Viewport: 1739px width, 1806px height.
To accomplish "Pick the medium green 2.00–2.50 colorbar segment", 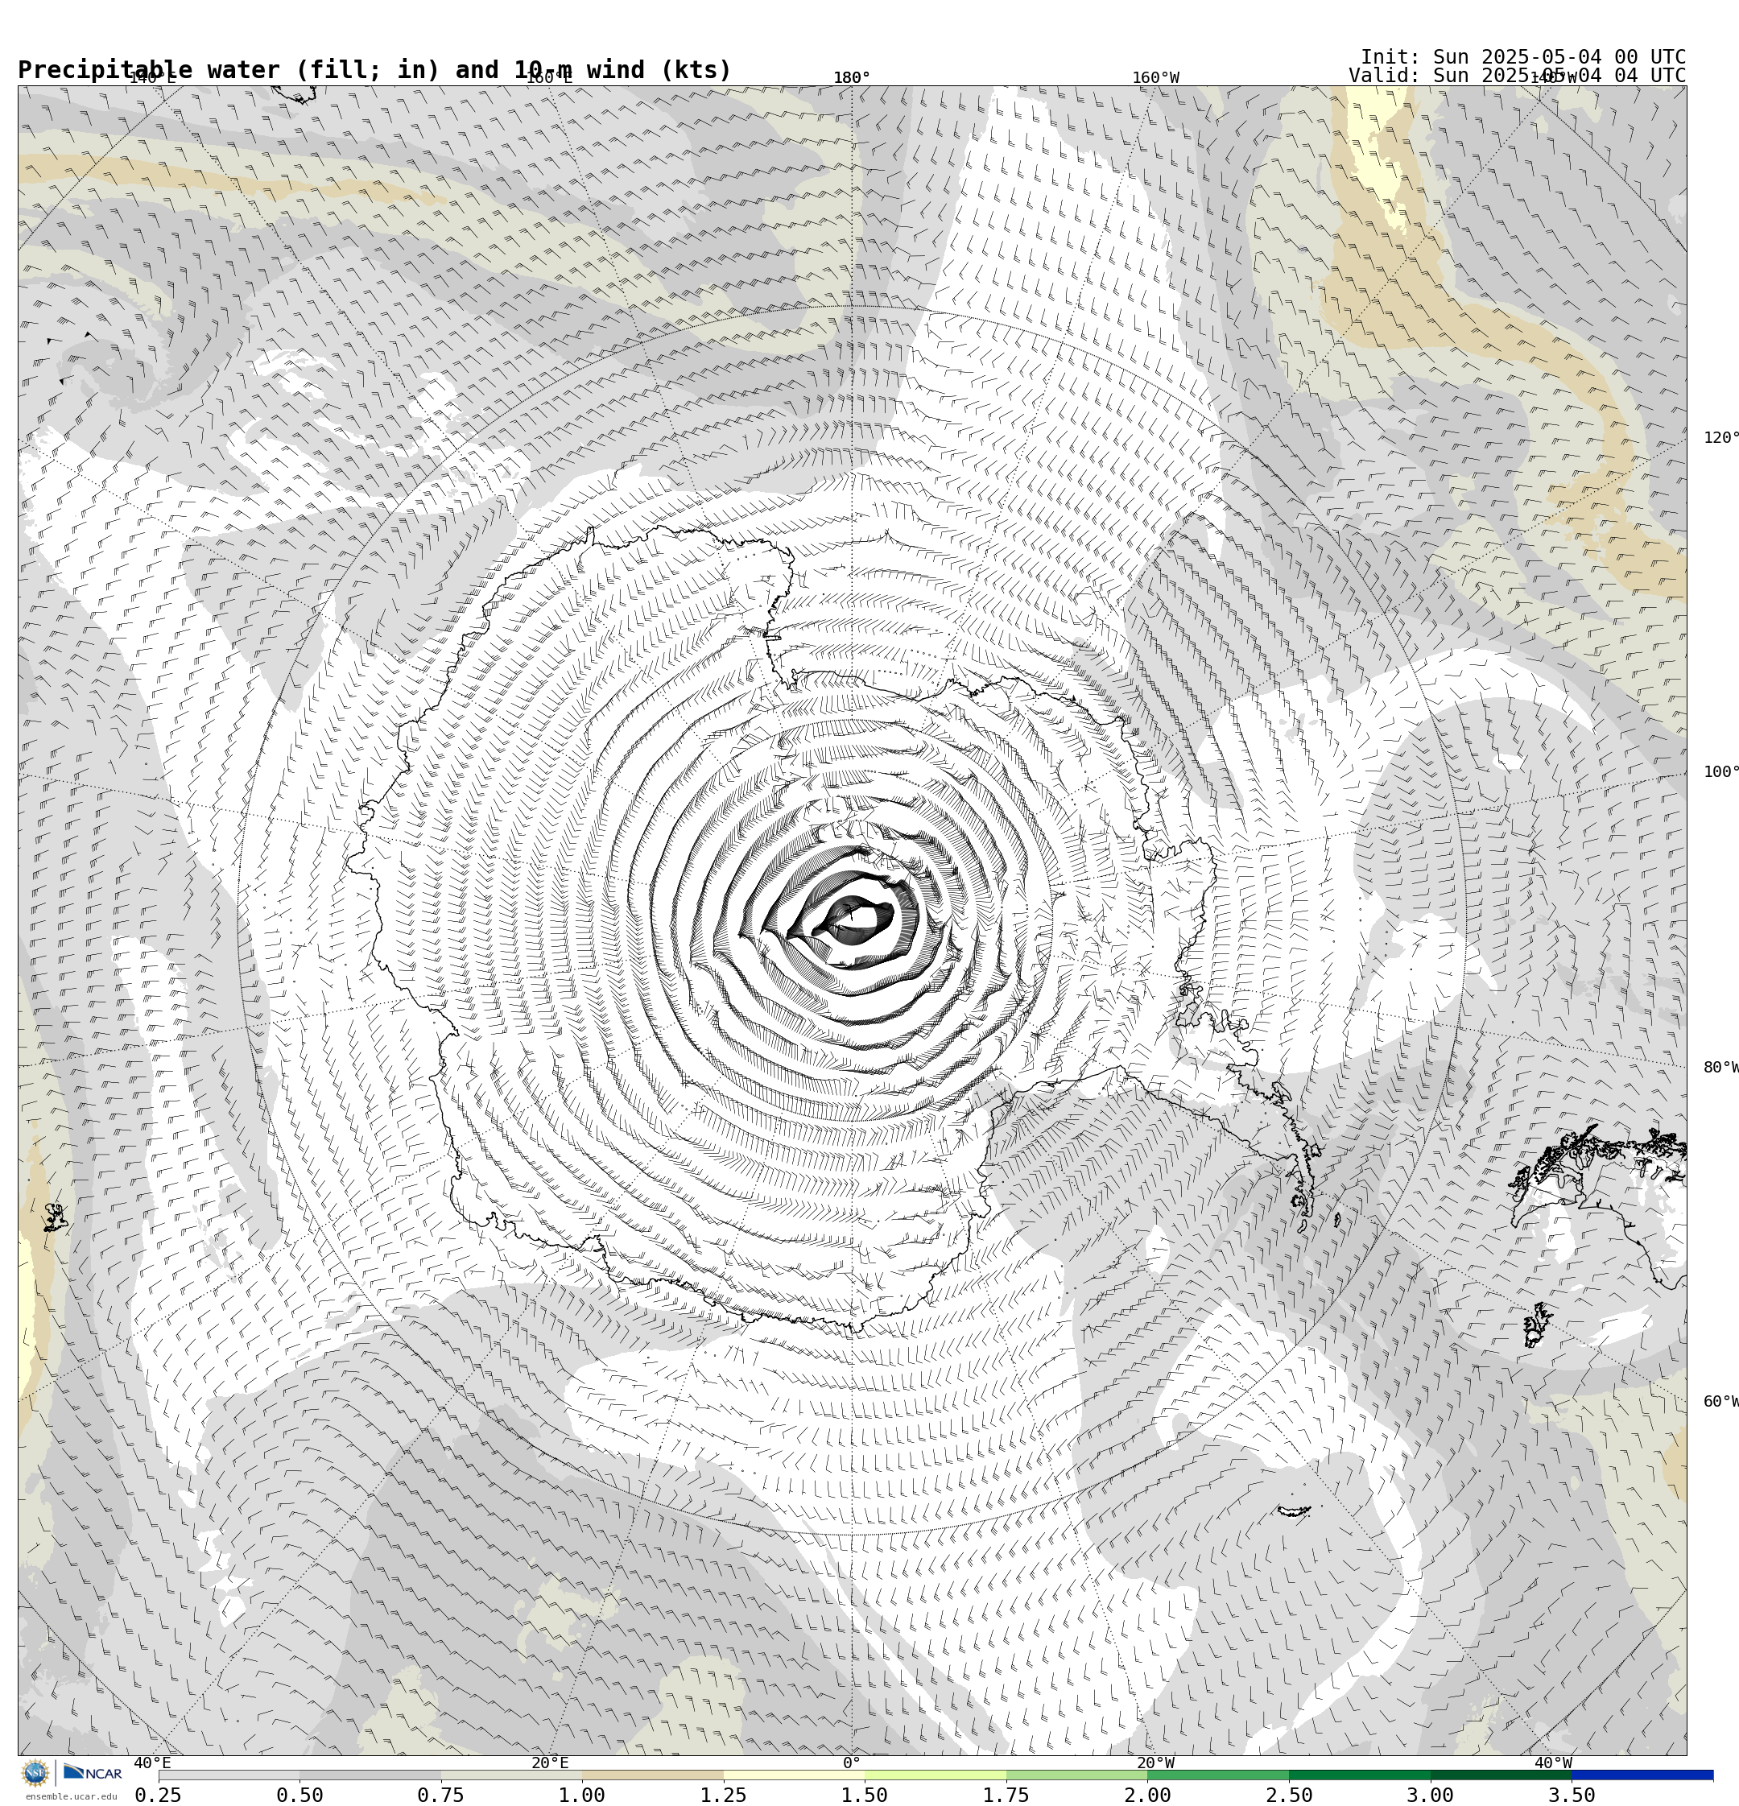I will pos(1218,1775).
